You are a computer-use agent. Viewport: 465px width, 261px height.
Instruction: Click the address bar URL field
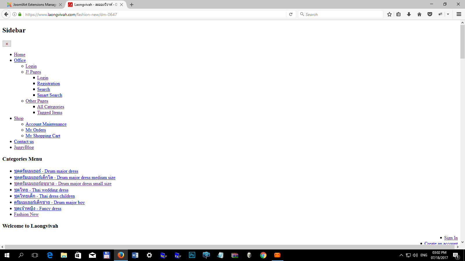click(x=154, y=14)
